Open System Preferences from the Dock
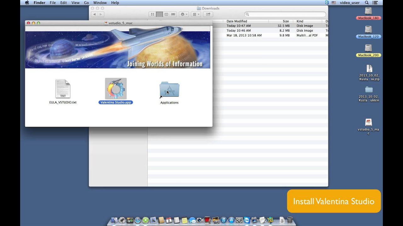 [x=239, y=220]
